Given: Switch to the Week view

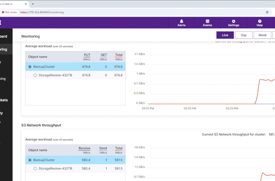Looking at the screenshot, I should pos(262,35).
